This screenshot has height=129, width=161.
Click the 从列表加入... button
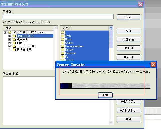(x=128, y=110)
